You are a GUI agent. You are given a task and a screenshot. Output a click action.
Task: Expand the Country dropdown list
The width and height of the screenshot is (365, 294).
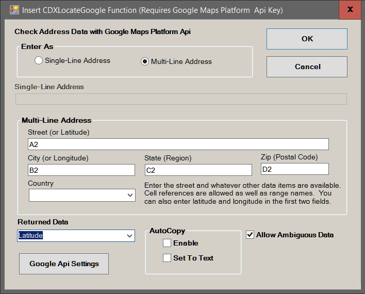130,195
